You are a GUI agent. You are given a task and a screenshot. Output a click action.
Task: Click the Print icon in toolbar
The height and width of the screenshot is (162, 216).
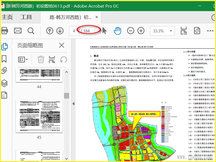(x=4, y=31)
